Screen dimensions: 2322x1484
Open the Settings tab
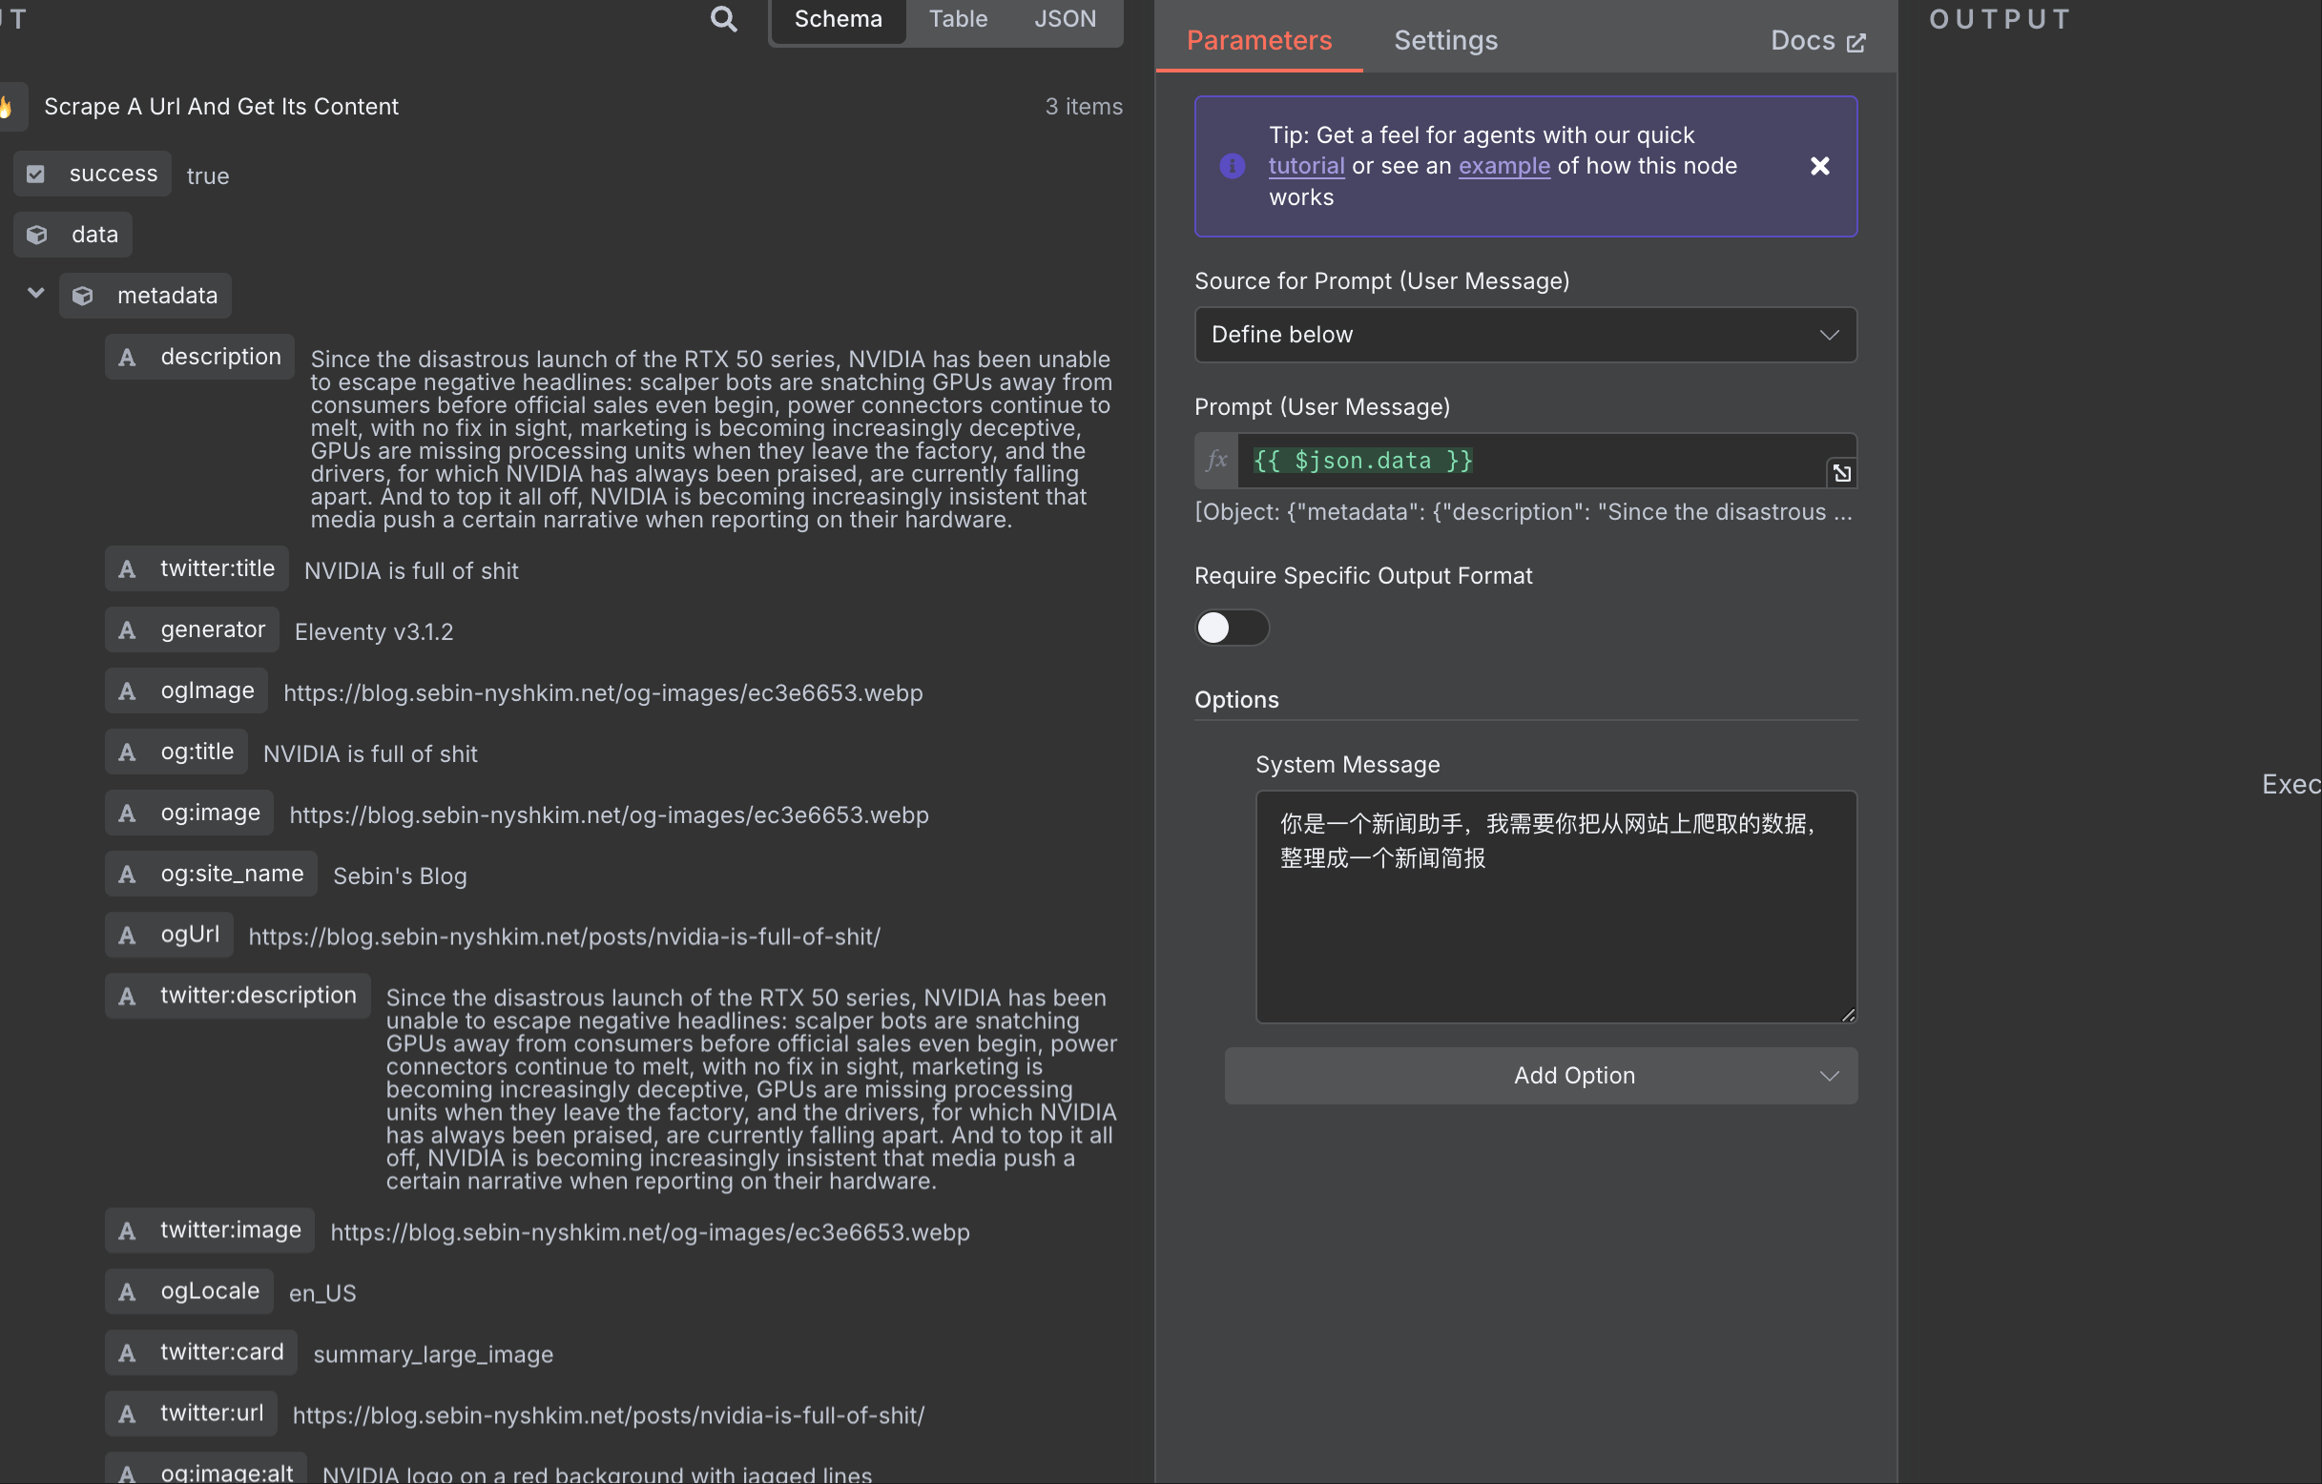coord(1444,40)
